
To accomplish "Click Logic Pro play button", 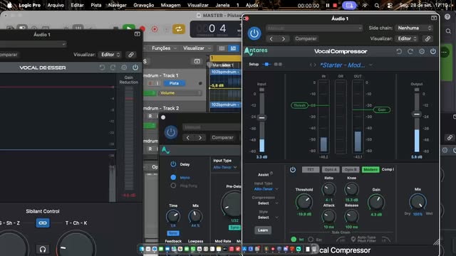I will point(128,28).
